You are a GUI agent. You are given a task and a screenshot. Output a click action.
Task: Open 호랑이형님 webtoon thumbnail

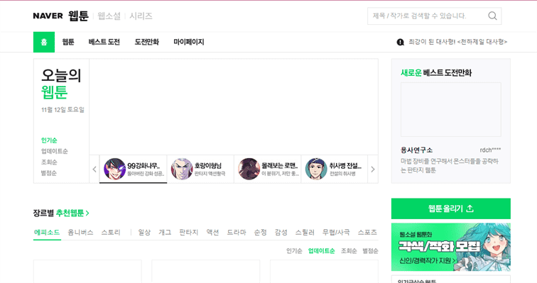click(x=182, y=169)
